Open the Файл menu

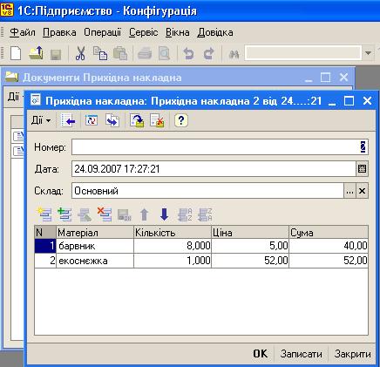click(23, 32)
